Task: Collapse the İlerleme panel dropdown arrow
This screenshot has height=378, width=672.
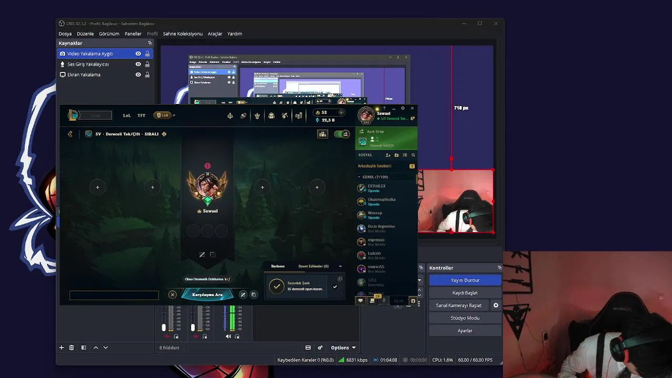Action: tap(340, 266)
